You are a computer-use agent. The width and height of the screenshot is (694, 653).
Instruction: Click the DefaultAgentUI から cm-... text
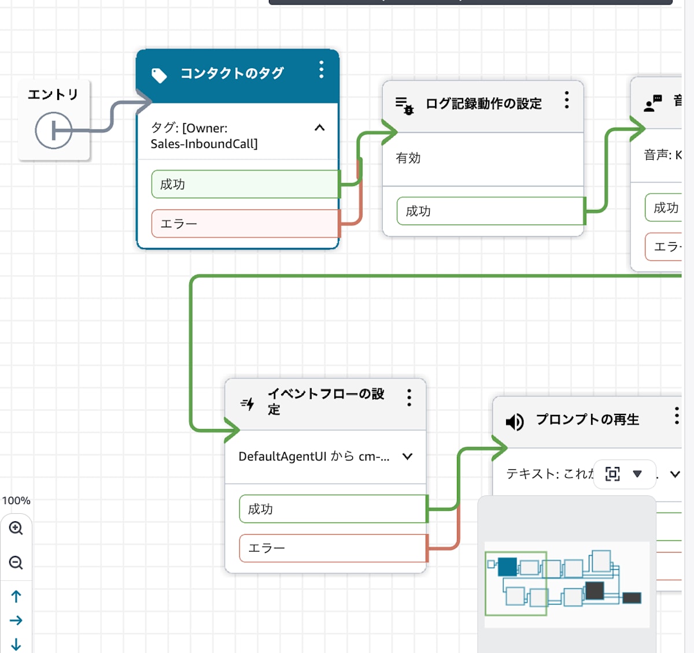314,457
